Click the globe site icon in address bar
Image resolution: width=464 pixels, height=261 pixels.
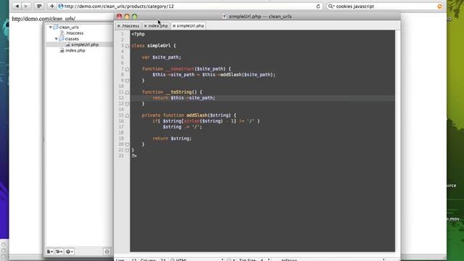(61, 7)
